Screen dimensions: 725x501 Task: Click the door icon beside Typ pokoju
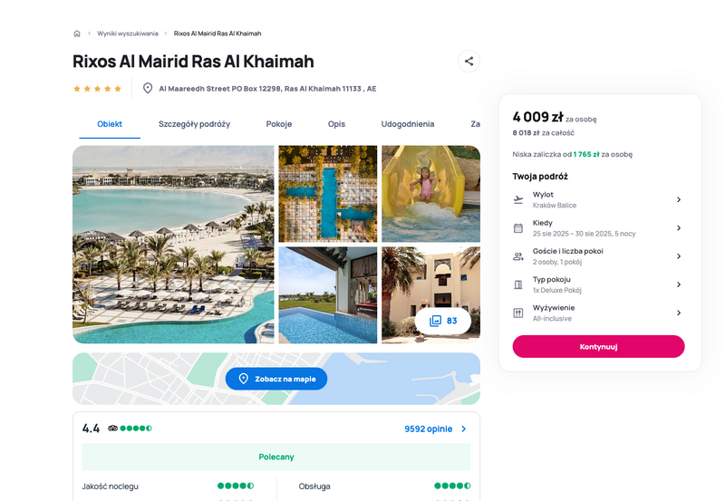tap(518, 284)
